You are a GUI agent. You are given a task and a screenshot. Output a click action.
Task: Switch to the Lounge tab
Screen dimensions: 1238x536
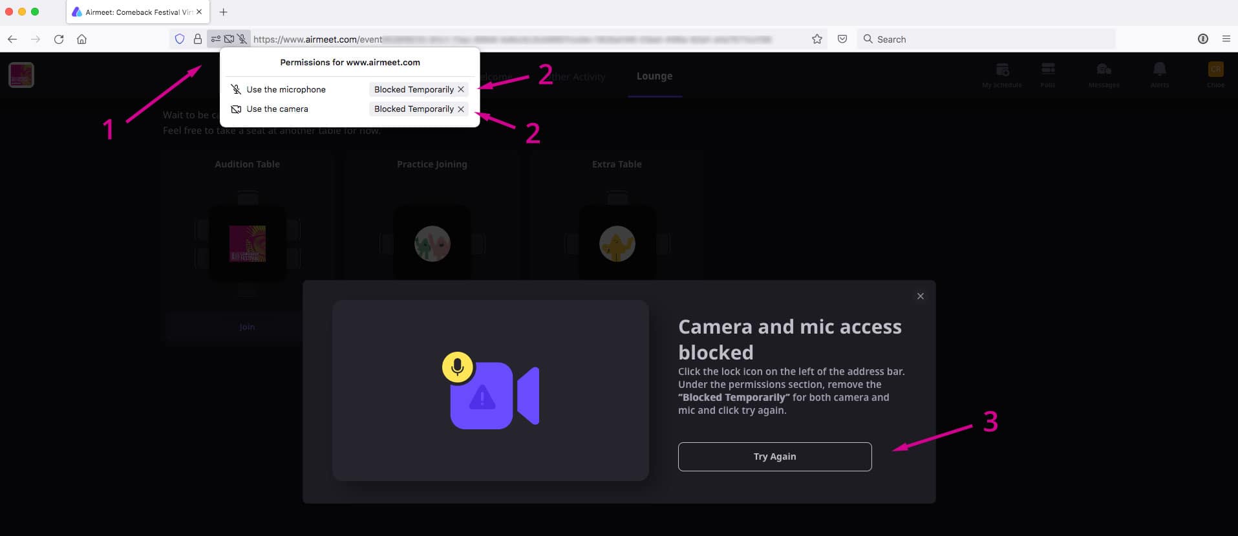pos(654,76)
